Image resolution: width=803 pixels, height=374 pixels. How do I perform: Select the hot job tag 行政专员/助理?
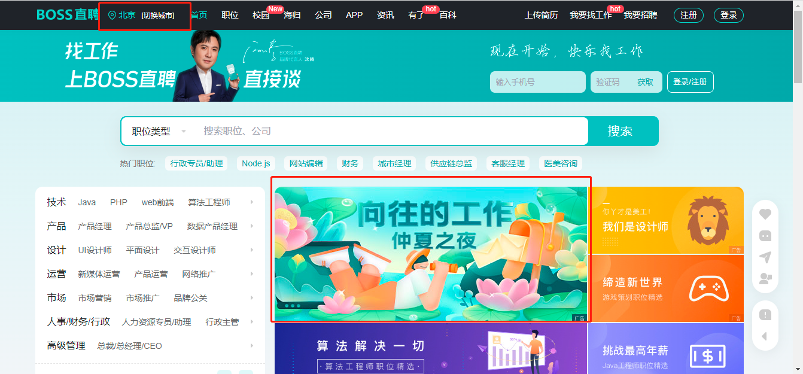click(x=196, y=163)
